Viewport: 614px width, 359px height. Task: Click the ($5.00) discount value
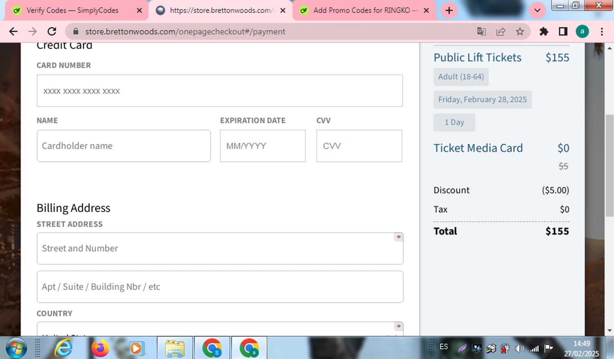click(x=555, y=190)
